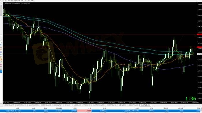The width and height of the screenshot is (202, 113).
Task: Click the current price marker on the right axis
Action: coord(199,54)
